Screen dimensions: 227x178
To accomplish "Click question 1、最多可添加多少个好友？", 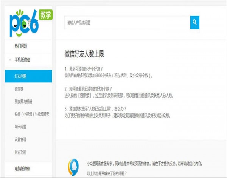I will [84, 69].
